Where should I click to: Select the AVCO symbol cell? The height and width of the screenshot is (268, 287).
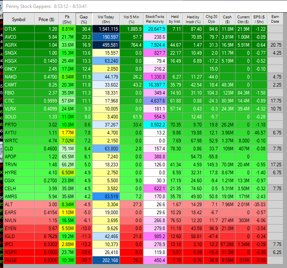(19, 37)
